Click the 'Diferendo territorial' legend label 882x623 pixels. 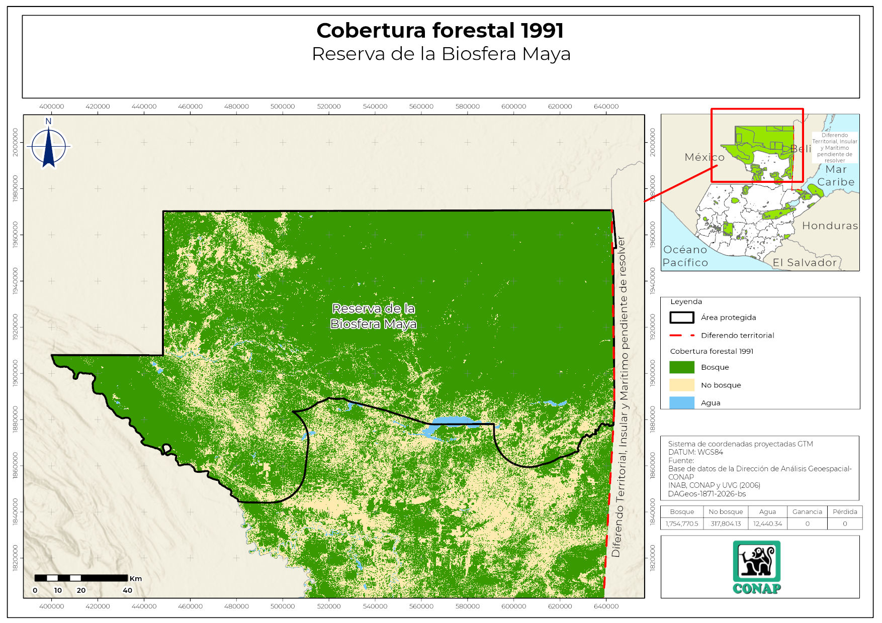click(x=738, y=335)
